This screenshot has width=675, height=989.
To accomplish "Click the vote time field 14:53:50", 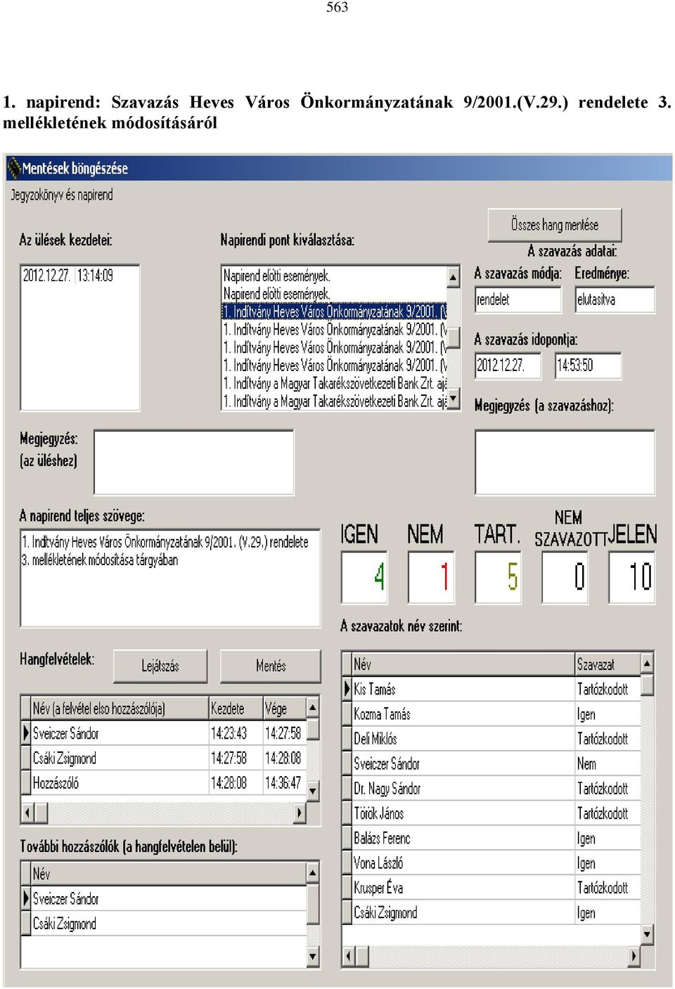I will pyautogui.click(x=588, y=366).
